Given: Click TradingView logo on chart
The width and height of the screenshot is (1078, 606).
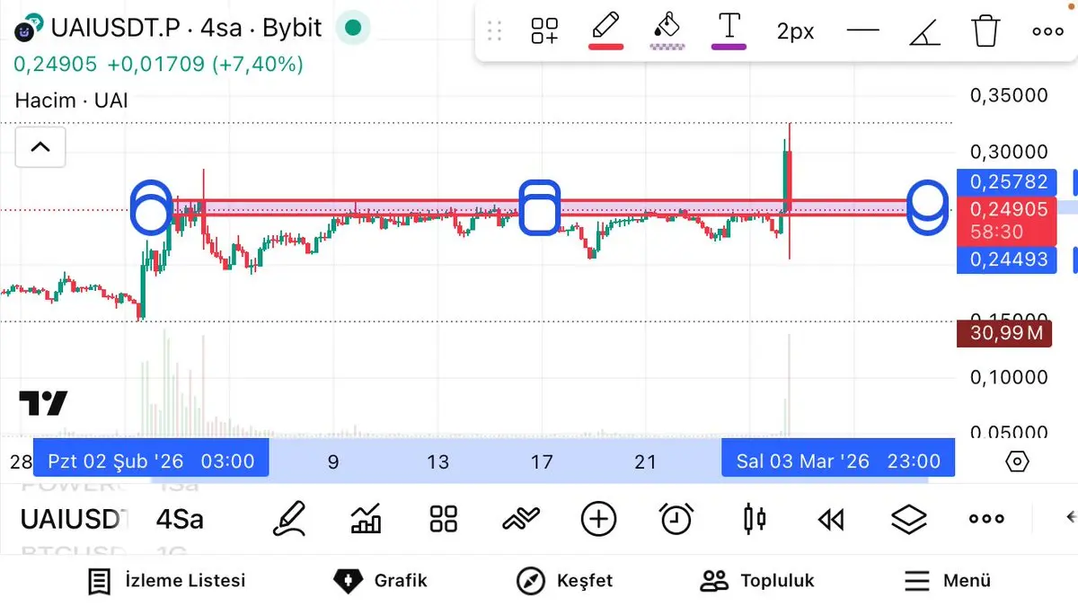Looking at the screenshot, I should tap(43, 404).
